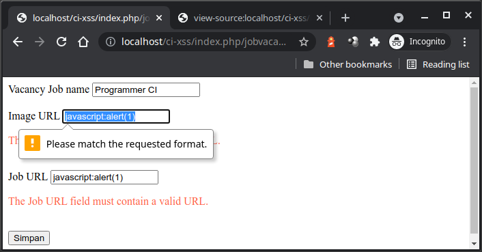Click into the Image URL field
Screen dimensions: 482x252
pos(116,117)
